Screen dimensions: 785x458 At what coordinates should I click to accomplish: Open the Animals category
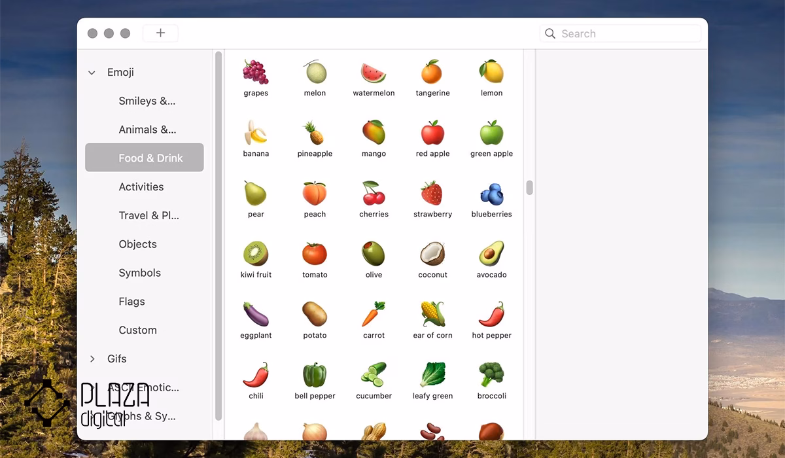tap(147, 130)
